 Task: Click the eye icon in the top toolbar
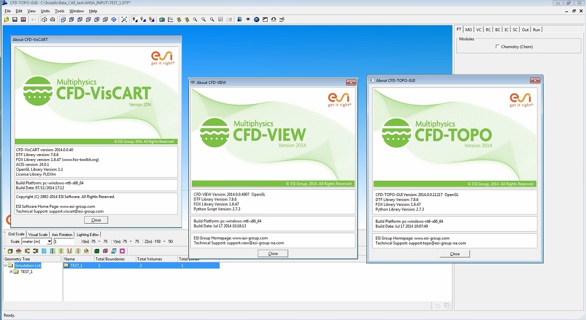248,19
